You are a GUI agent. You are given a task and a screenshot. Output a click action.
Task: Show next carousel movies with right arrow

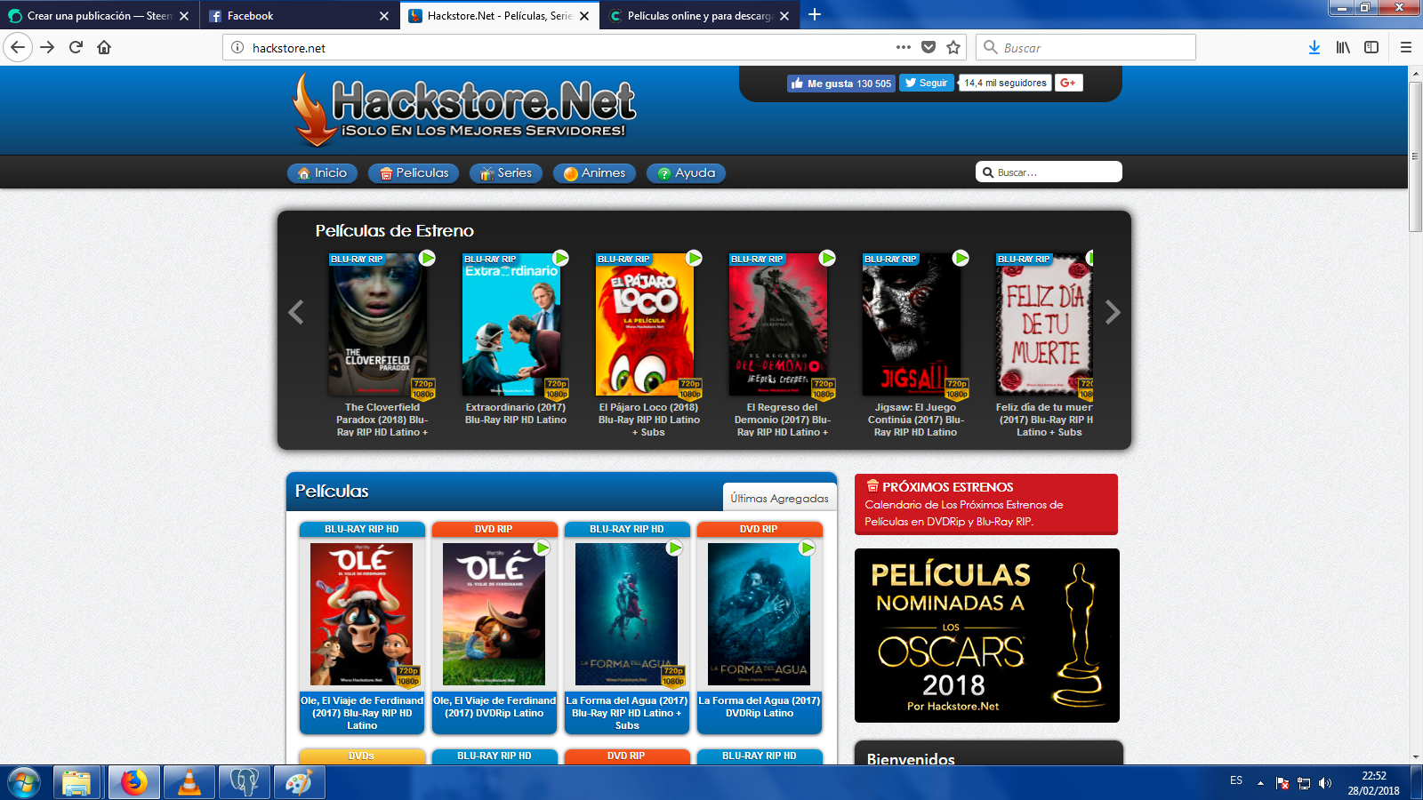[x=1112, y=312]
